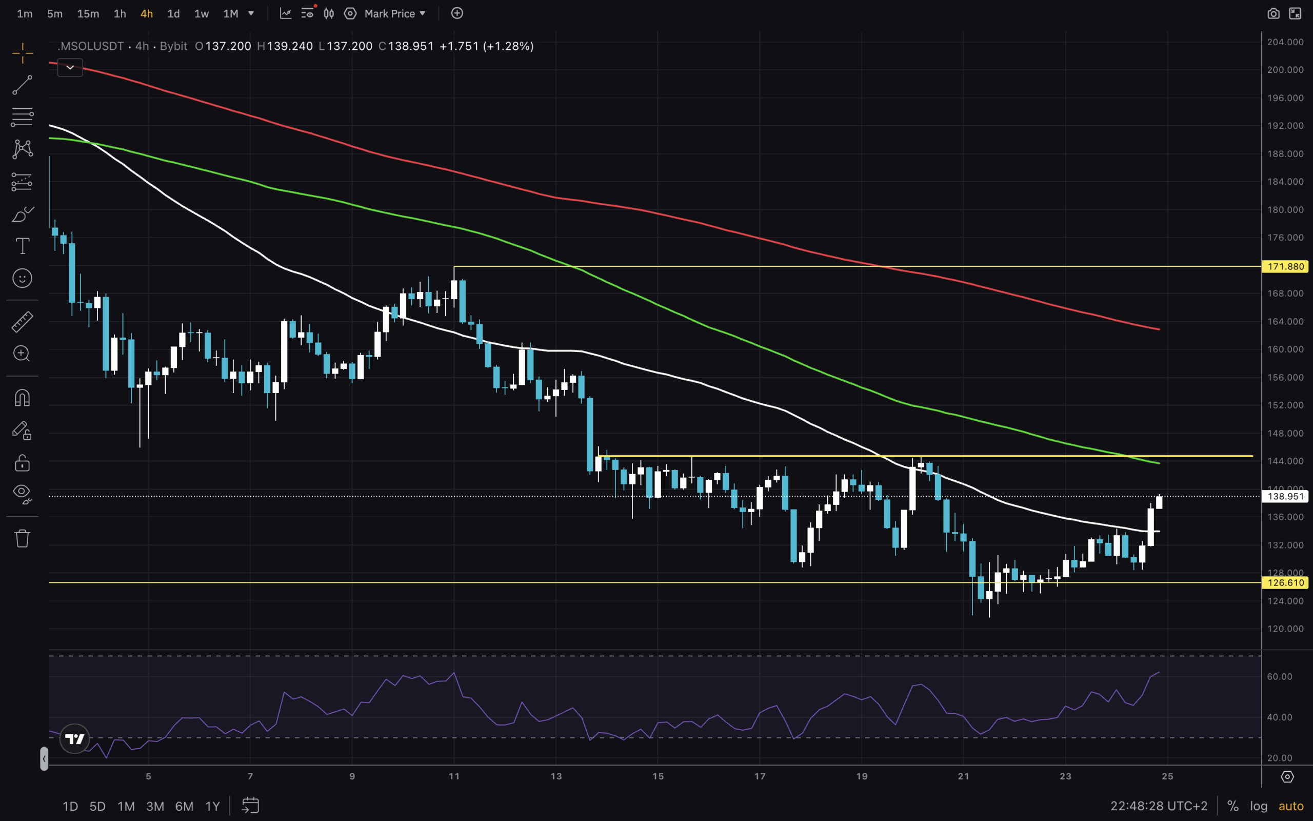Select the 1Y date range
This screenshot has width=1313, height=821.
(x=213, y=806)
